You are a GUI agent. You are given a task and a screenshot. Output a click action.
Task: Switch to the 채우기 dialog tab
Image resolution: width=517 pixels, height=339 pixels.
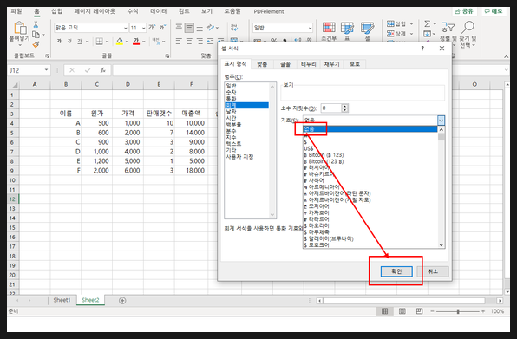click(x=331, y=64)
